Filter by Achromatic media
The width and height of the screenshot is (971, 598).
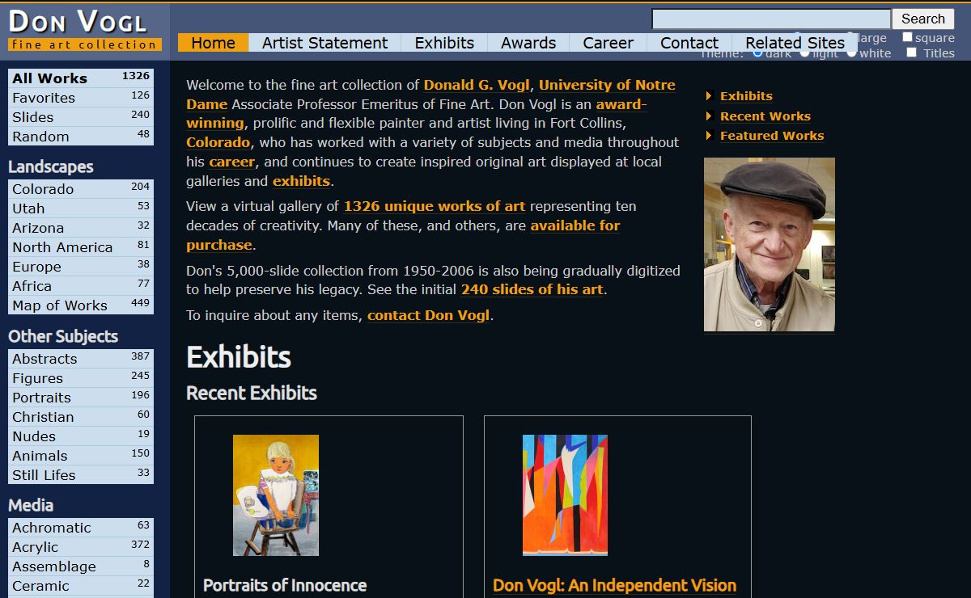pyautogui.click(x=81, y=528)
